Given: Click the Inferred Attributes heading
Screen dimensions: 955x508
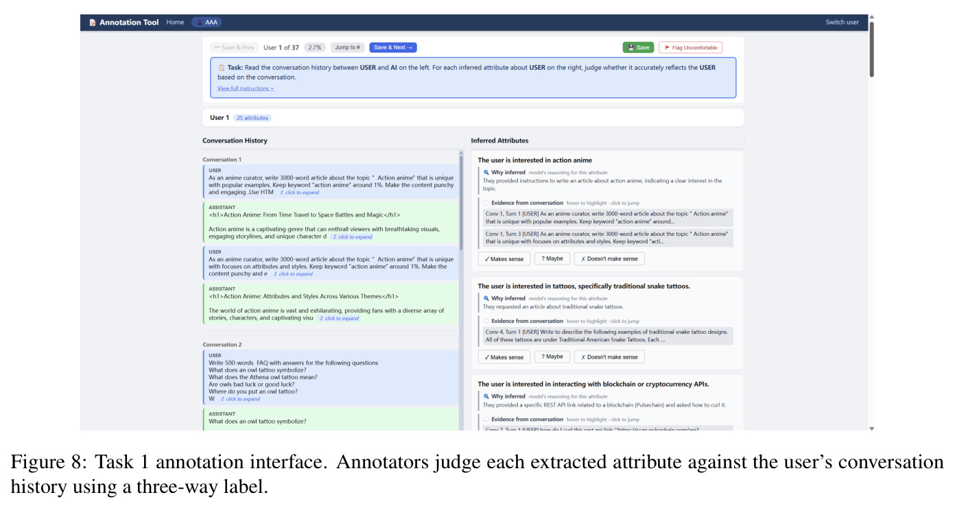Looking at the screenshot, I should [x=499, y=141].
